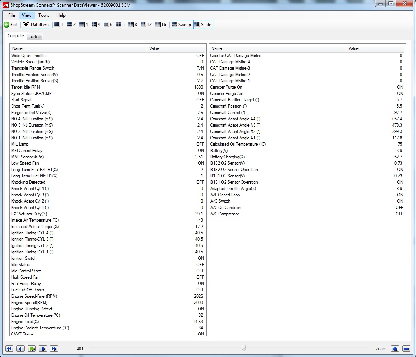Select the Engine Load(%) row
Image resolution: width=416 pixels, height=357 pixels.
click(x=108, y=322)
